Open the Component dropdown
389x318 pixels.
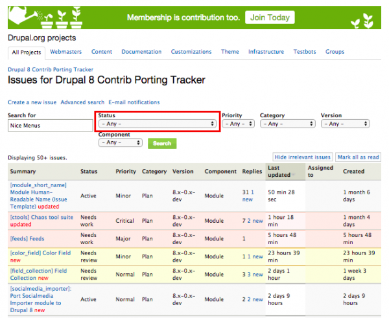click(x=121, y=142)
